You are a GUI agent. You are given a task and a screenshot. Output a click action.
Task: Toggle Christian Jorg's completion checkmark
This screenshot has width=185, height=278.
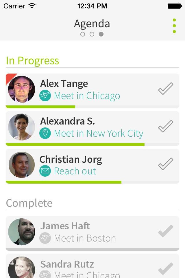(x=166, y=164)
